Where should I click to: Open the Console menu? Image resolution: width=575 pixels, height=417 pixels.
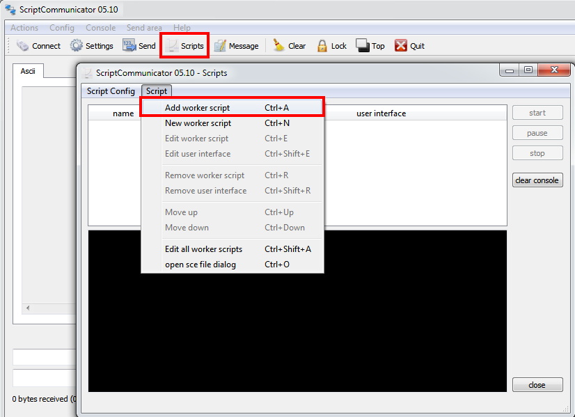(100, 28)
